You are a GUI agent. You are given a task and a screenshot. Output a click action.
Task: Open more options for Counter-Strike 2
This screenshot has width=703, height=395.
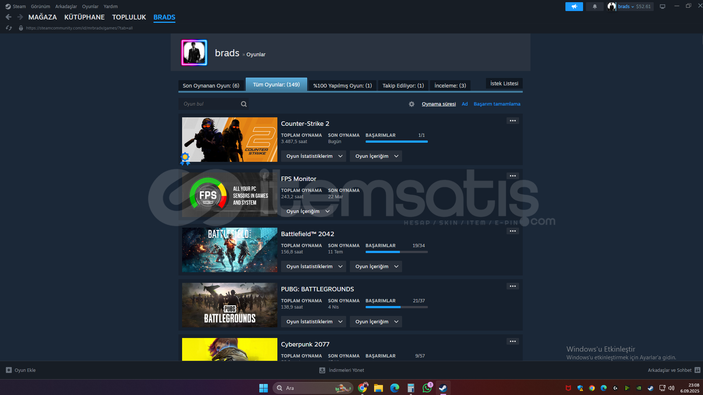[x=512, y=121]
